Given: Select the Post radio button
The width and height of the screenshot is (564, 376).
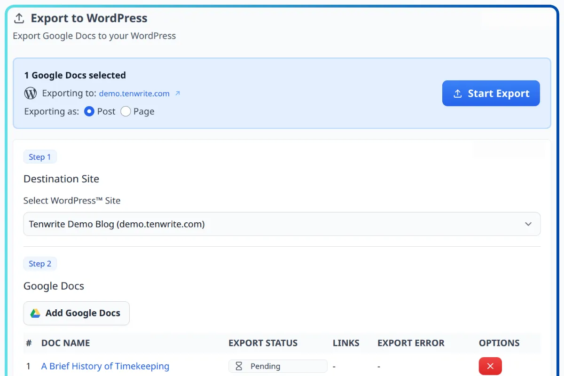Looking at the screenshot, I should pos(88,111).
